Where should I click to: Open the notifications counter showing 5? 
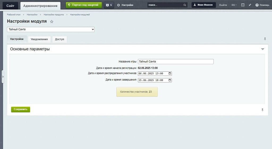[109, 5]
